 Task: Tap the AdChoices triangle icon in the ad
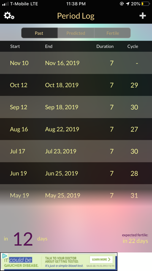(5, 256)
